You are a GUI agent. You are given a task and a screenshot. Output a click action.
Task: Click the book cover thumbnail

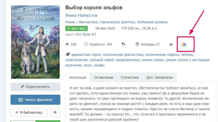tap(35, 42)
